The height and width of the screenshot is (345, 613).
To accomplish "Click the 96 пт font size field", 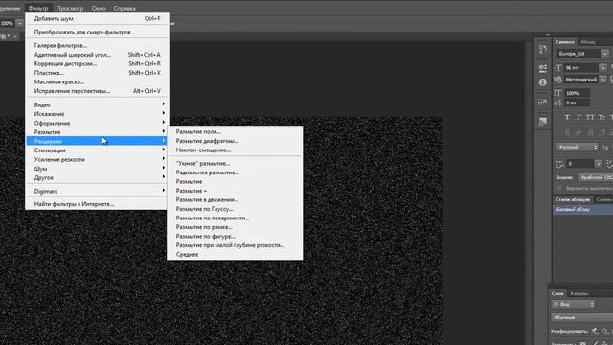I will 581,68.
